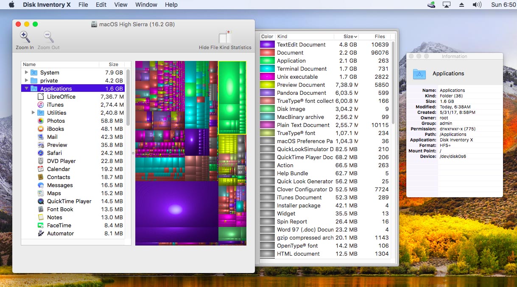Sort by Size column in statistics panel
Image resolution: width=517 pixels, height=287 pixels.
pos(350,36)
